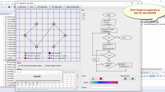
Task: Open Eclipse Edit menu
Action: click(x=2, y=4)
